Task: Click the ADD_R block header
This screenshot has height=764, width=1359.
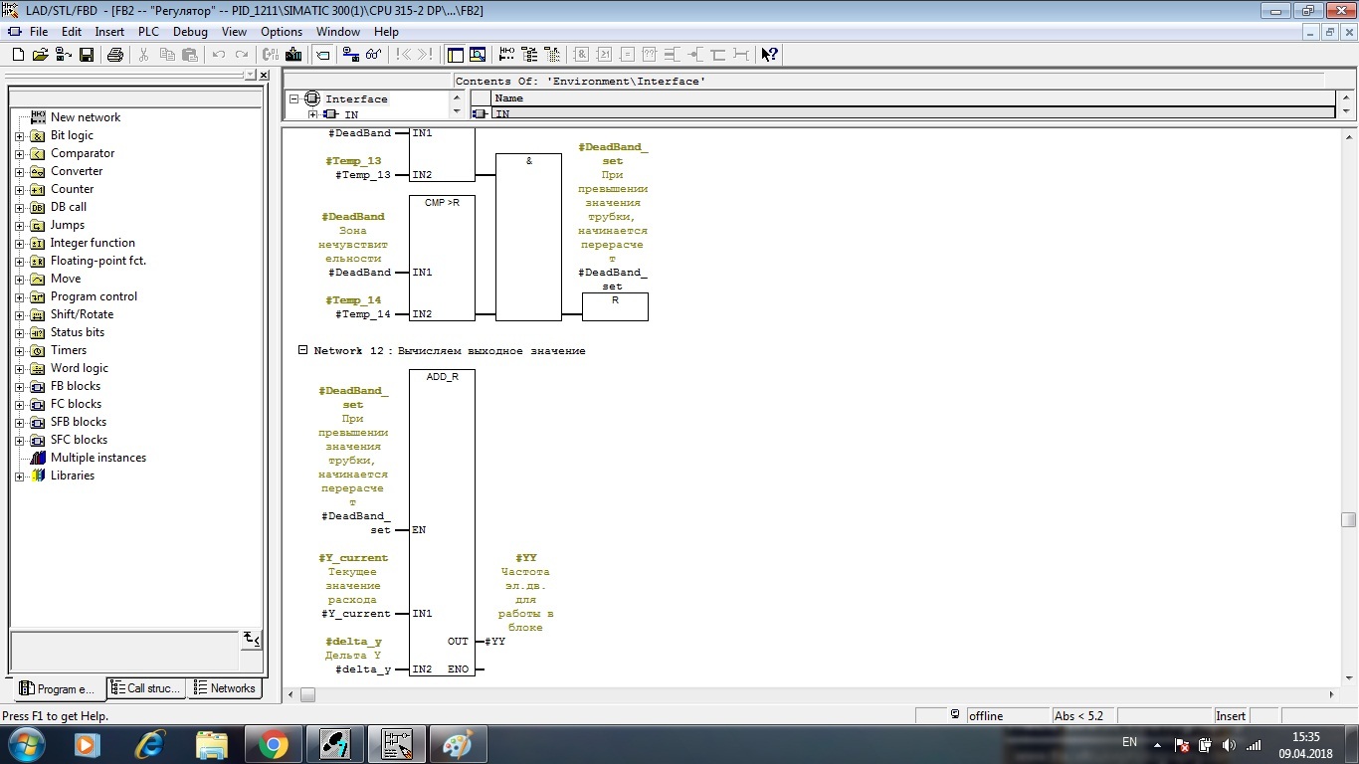Action: (x=442, y=378)
